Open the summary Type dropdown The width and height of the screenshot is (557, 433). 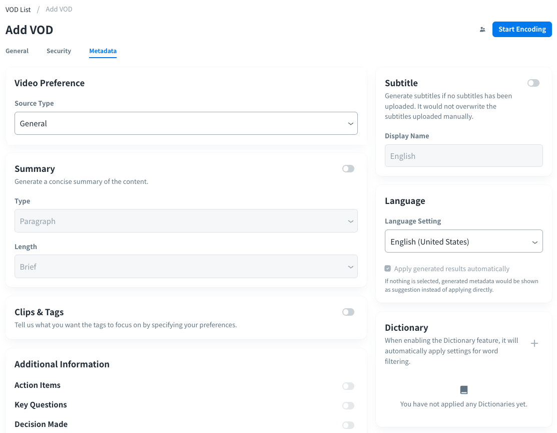(186, 221)
